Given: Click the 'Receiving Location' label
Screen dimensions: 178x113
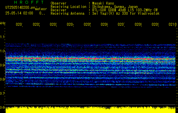Looking at the screenshot, I should [68, 7].
